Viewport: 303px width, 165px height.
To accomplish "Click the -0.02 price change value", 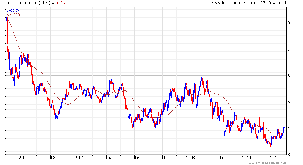I will 61,3.
